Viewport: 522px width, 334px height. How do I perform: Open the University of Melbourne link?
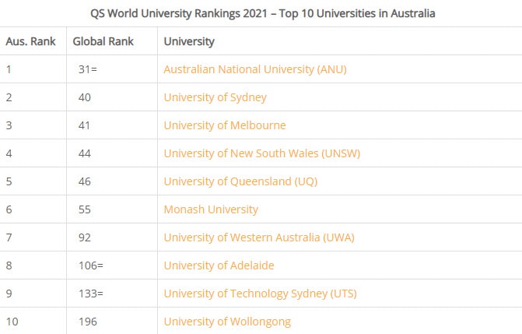[224, 125]
